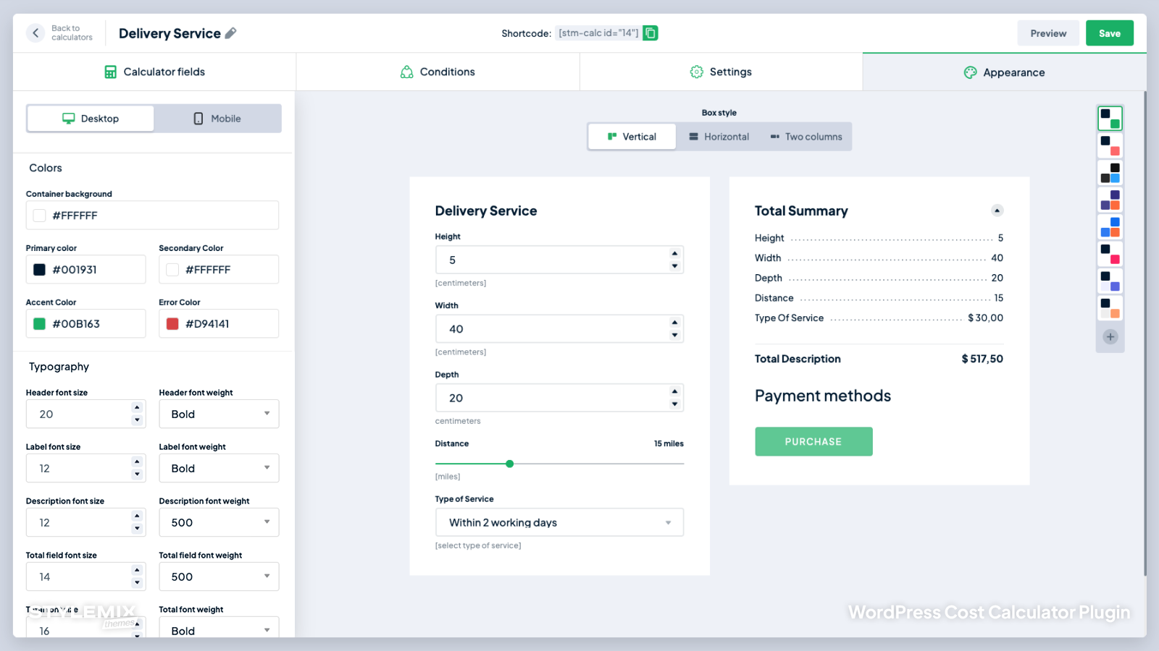Open the Type of Service dropdown
This screenshot has width=1159, height=651.
pyautogui.click(x=559, y=522)
